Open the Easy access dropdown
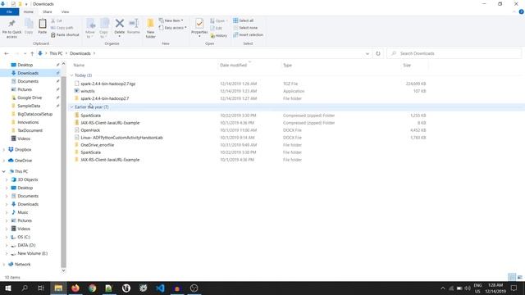The image size is (525, 295). point(173,28)
